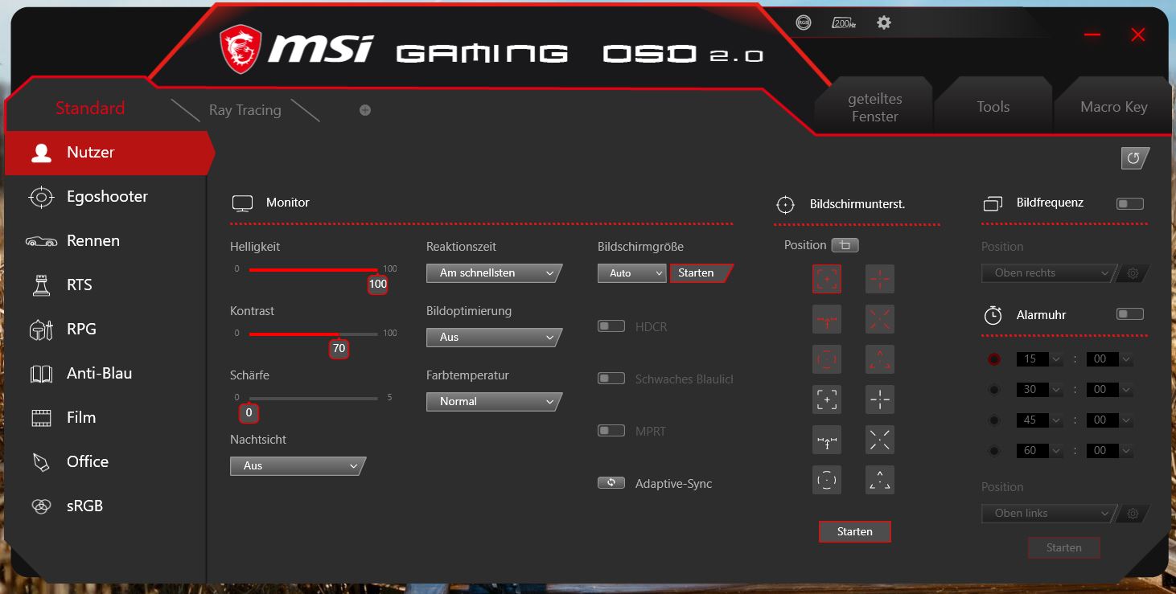Switch to the Standard profile tab
The width and height of the screenshot is (1176, 594).
point(90,109)
